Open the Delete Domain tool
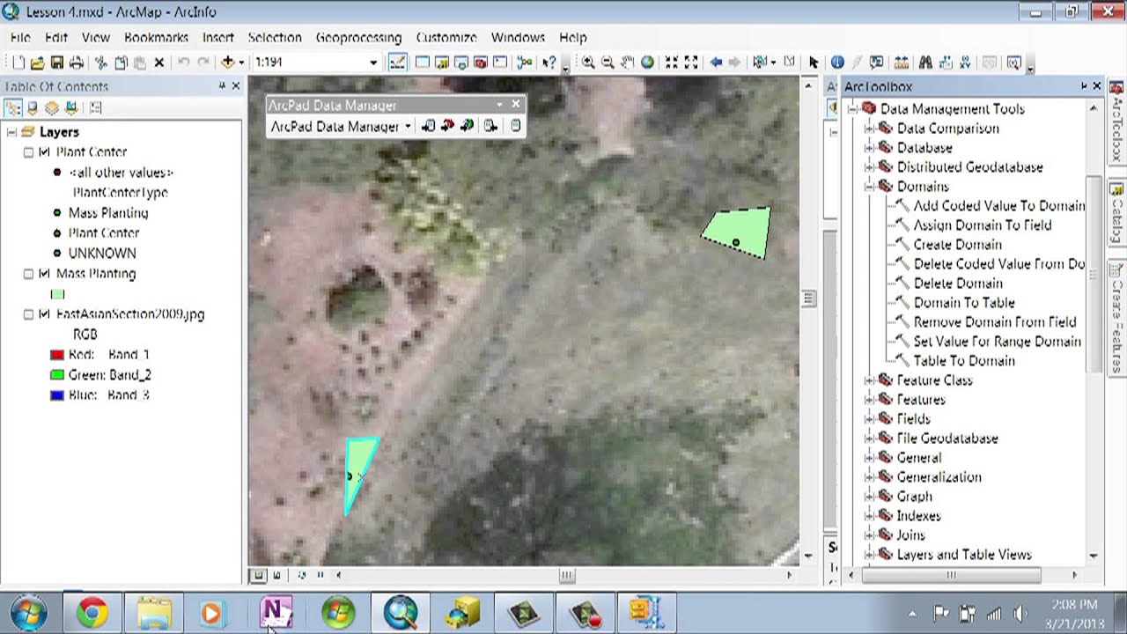Screen dimensions: 1127x634 pyautogui.click(x=957, y=284)
